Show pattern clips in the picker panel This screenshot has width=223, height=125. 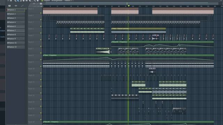pyautogui.click(x=9, y=6)
